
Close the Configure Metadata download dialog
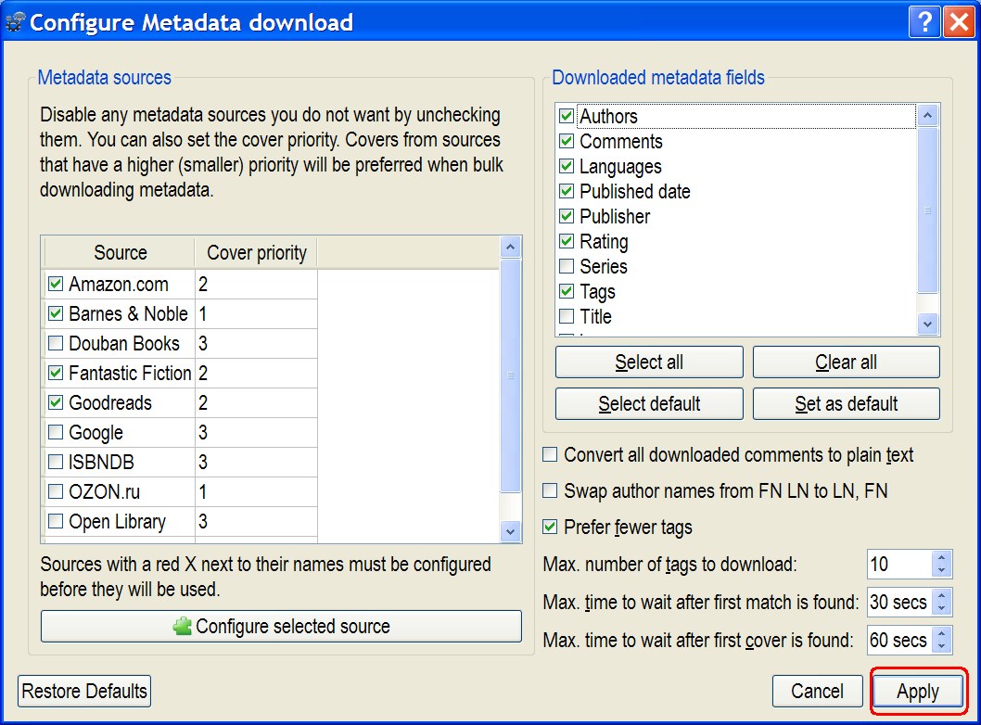pos(959,22)
